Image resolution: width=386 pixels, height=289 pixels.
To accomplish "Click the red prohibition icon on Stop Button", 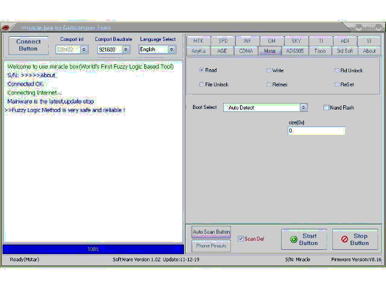I will click(344, 239).
